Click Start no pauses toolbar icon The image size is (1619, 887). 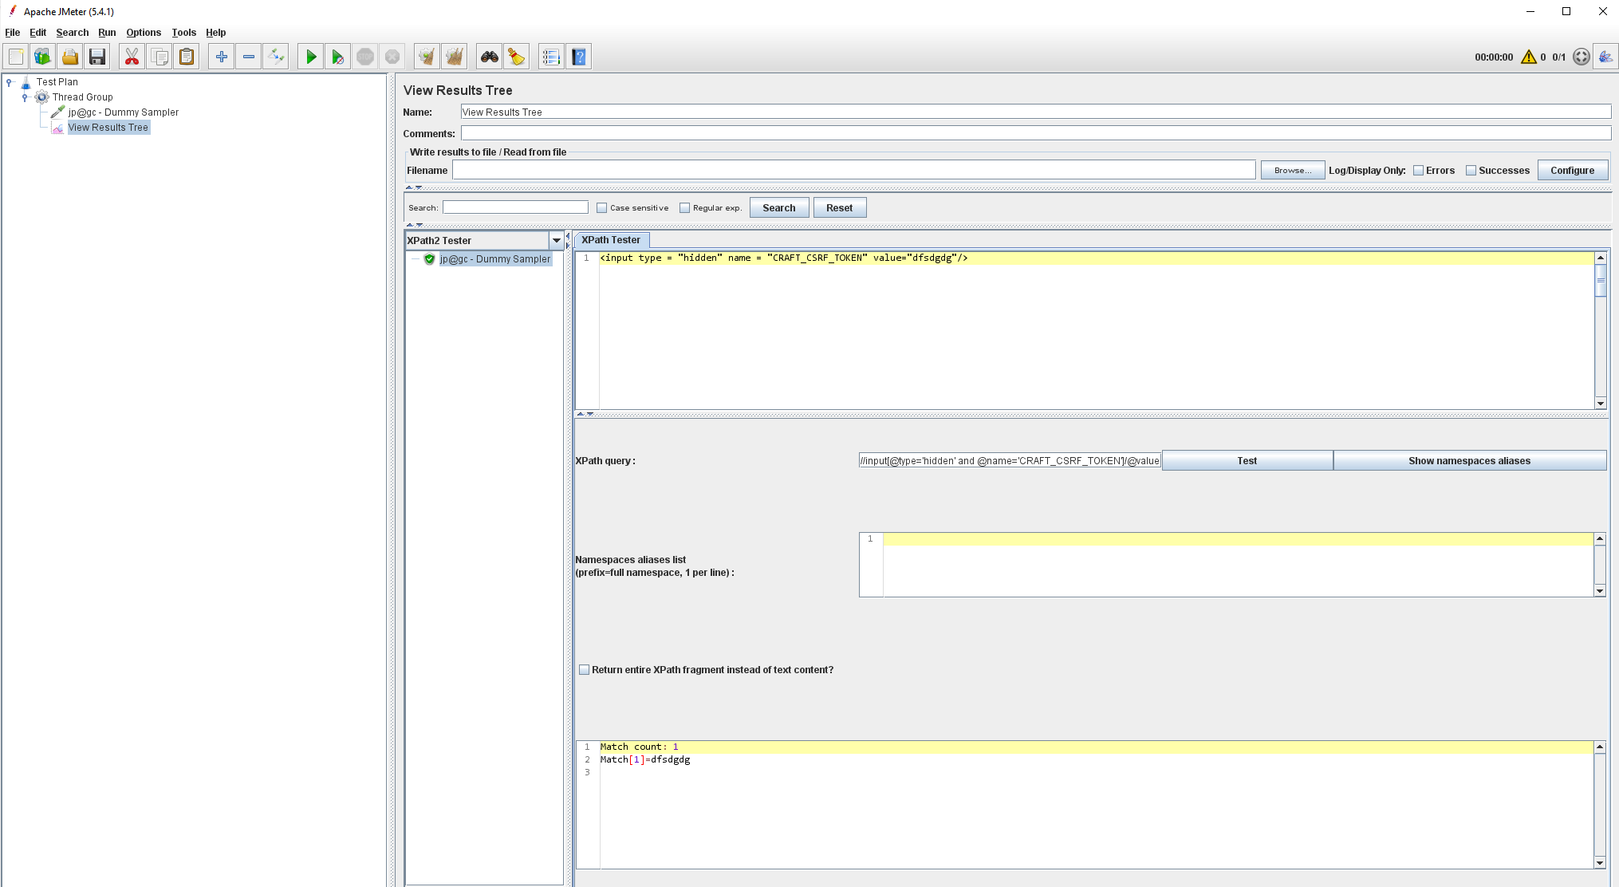pos(338,57)
